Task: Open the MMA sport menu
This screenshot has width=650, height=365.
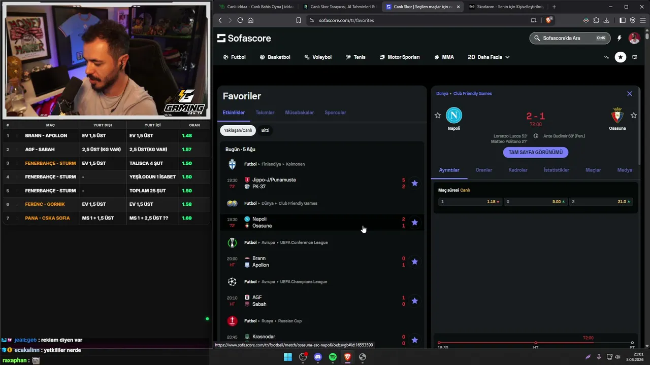Action: coord(444,57)
